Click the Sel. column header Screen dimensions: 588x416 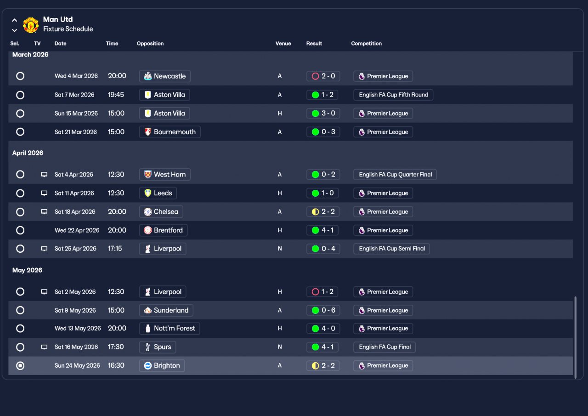15,44
